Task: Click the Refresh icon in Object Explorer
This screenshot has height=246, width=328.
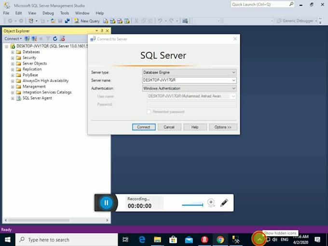Action: pyautogui.click(x=55, y=39)
